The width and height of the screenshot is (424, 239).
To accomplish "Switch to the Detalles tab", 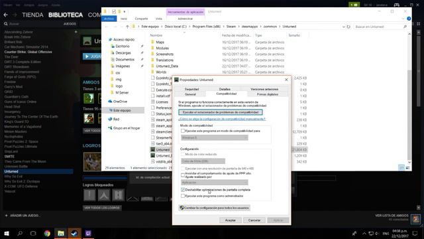I will 225,89.
